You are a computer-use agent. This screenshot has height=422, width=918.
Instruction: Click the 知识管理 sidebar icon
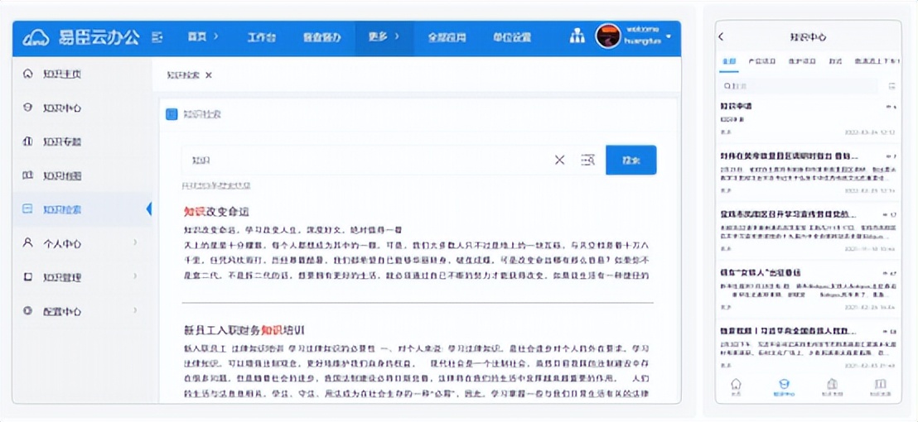(27, 277)
